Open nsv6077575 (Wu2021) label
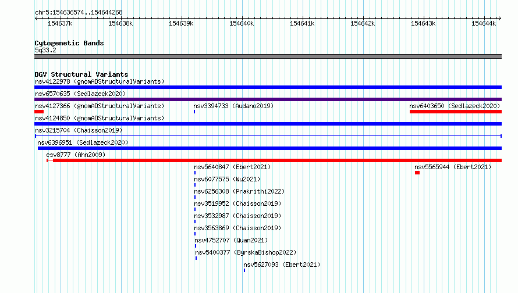Viewport: 518px width, 293px height. pyautogui.click(x=227, y=179)
